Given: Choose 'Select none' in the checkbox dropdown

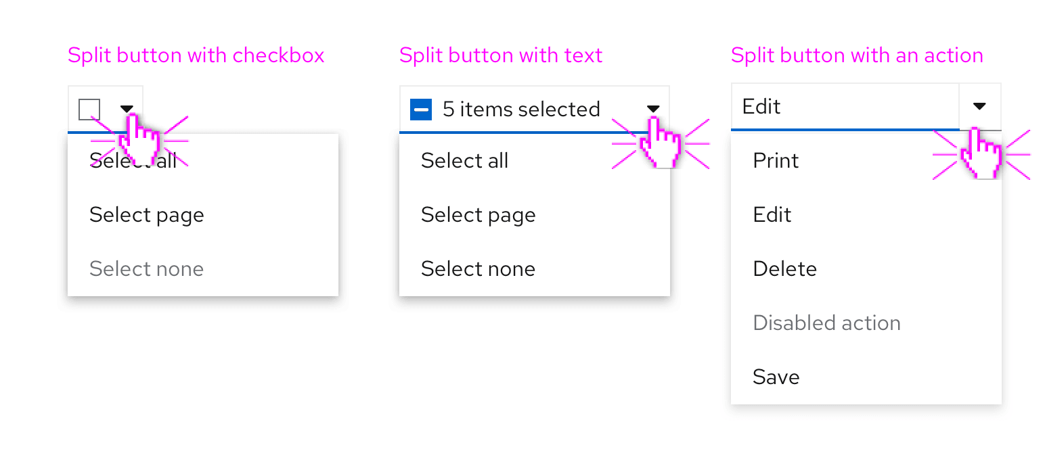Looking at the screenshot, I should 147,269.
